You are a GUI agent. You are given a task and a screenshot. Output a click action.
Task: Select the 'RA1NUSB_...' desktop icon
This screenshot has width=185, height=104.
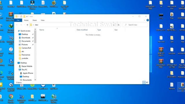coord(172,27)
